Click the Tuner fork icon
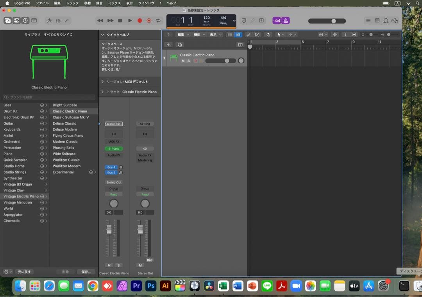 (253, 21)
